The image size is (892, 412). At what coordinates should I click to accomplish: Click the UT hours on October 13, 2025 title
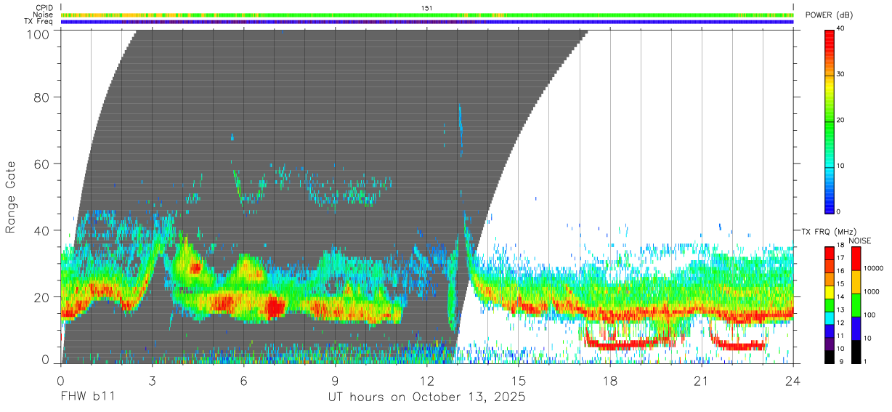click(x=426, y=397)
